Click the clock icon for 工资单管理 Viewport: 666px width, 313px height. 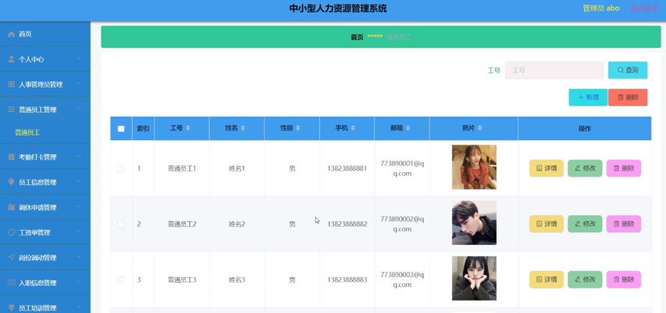[11, 233]
